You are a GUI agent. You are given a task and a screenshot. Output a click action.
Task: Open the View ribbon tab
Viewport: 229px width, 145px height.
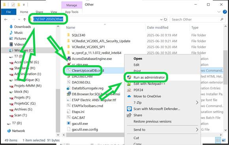tap(54, 12)
